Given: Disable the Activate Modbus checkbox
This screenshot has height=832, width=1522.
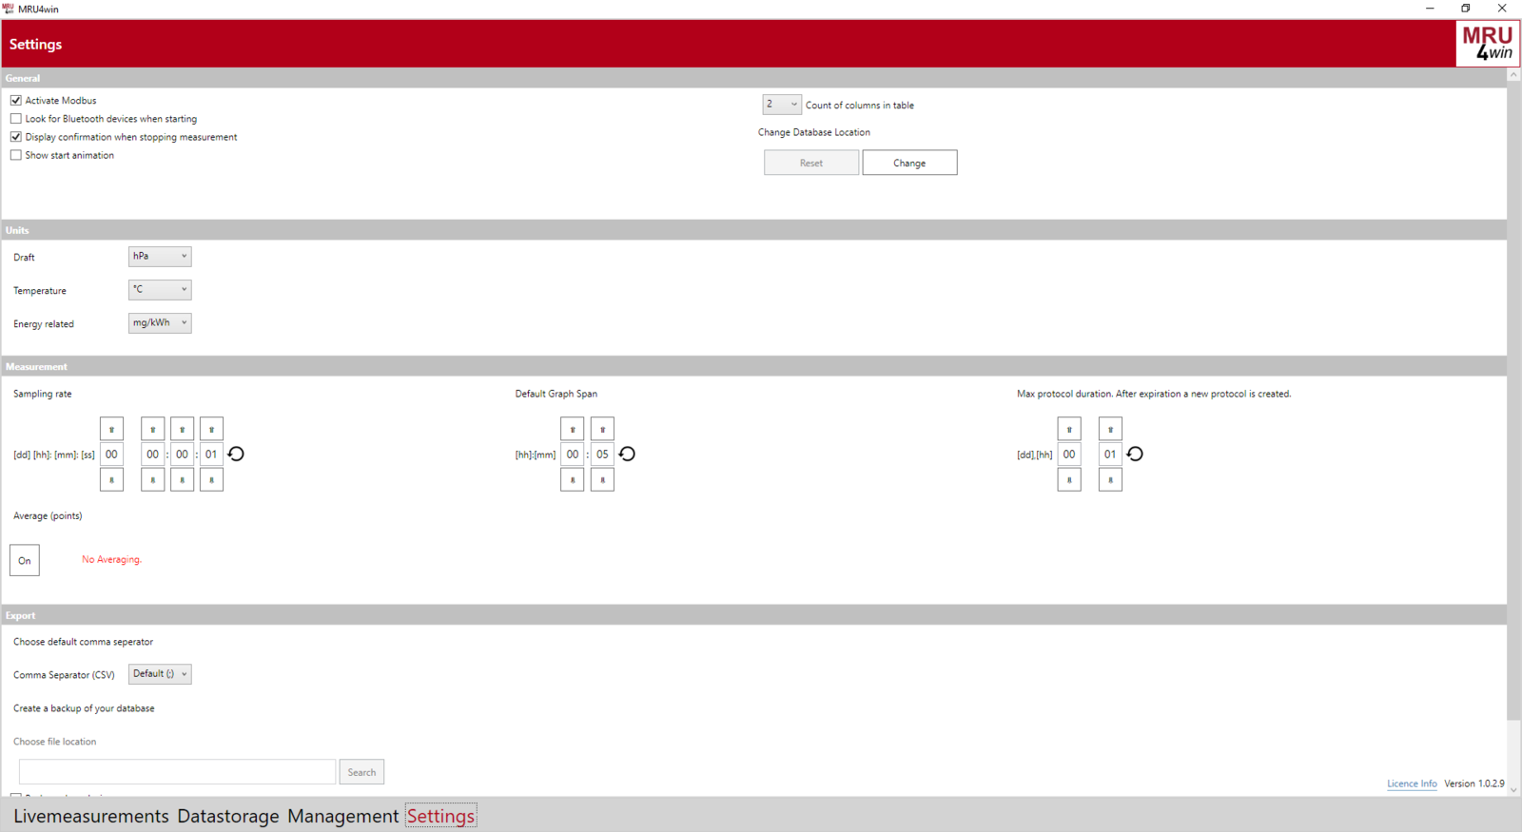Looking at the screenshot, I should pos(16,101).
